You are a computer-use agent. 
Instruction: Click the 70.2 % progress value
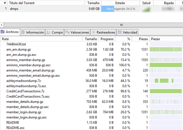pos(125,49)
